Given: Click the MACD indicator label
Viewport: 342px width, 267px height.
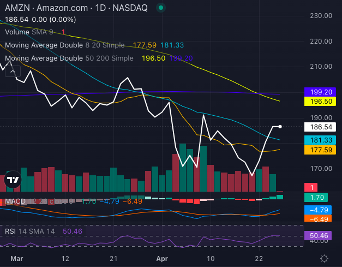Looking at the screenshot, I should click(15, 201).
